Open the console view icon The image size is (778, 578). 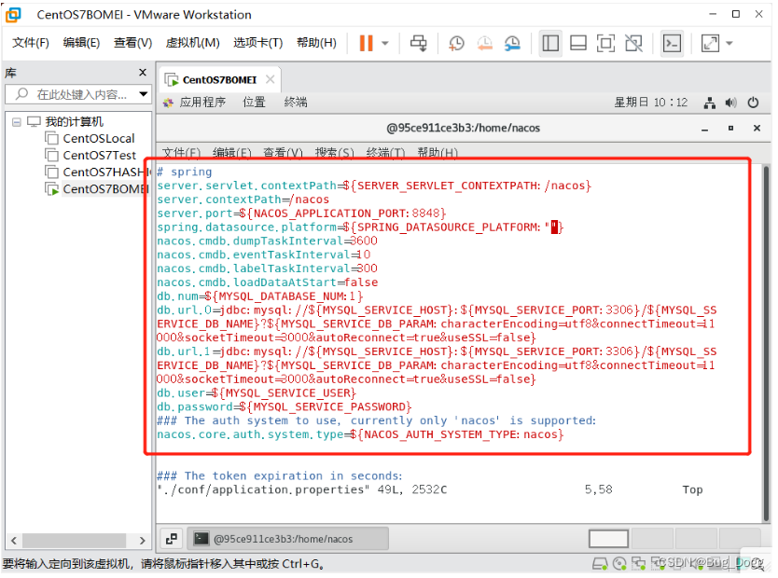[x=672, y=43]
